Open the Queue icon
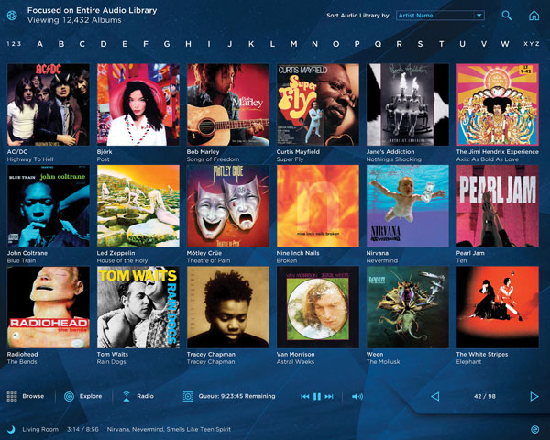The width and height of the screenshot is (550, 440). [188, 397]
